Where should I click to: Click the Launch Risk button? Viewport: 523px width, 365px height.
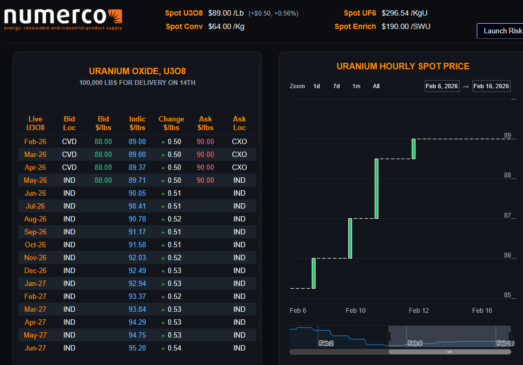(x=500, y=31)
